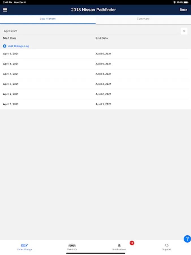Open the Enter Mileage tab icon
Viewport: 191px width, 255px height.
(25, 245)
